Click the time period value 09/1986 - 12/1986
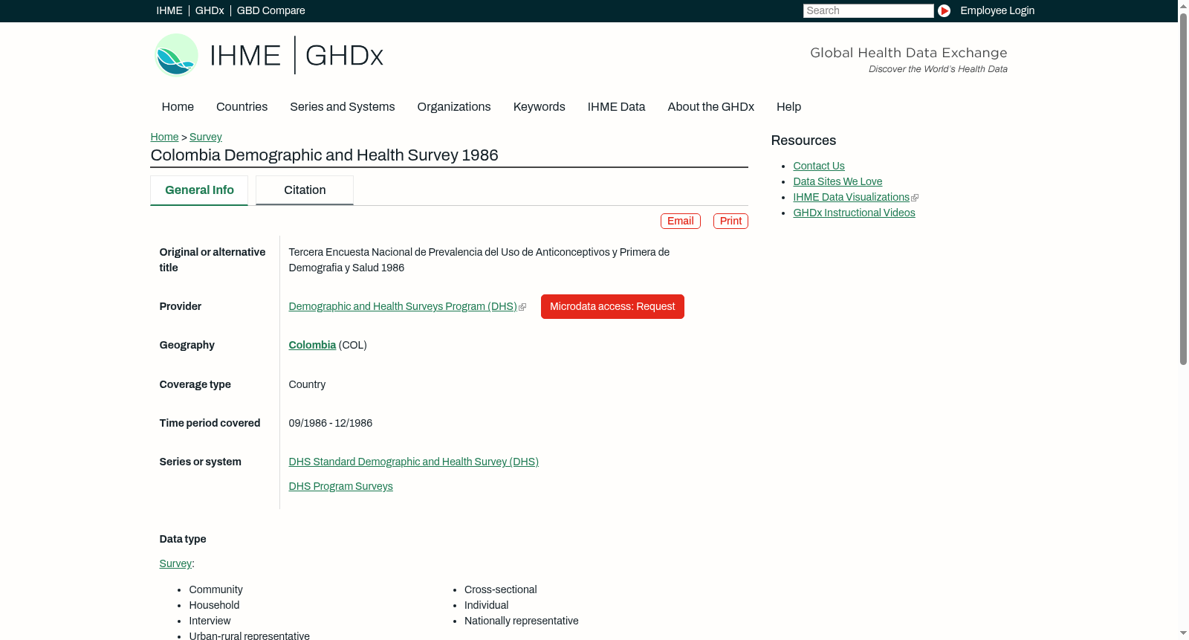The height and width of the screenshot is (640, 1189). (331, 423)
